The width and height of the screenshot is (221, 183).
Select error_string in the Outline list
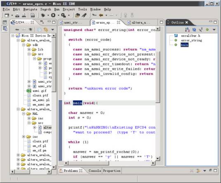pos(191,40)
